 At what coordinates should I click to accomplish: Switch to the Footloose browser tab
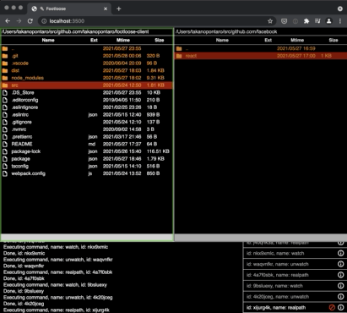pos(69,8)
